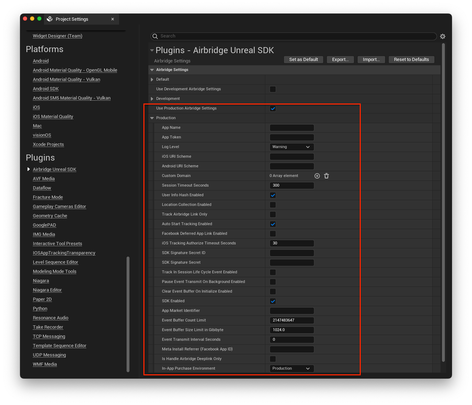Click the App Name input field

point(292,128)
